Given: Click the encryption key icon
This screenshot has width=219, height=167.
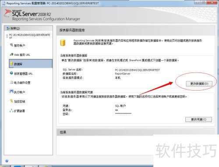Looking at the screenshot, I should click(11, 101).
